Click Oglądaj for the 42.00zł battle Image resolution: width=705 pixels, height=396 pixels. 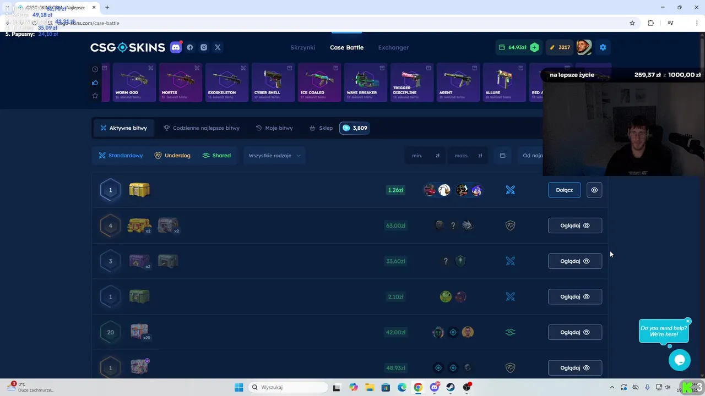pyautogui.click(x=574, y=332)
